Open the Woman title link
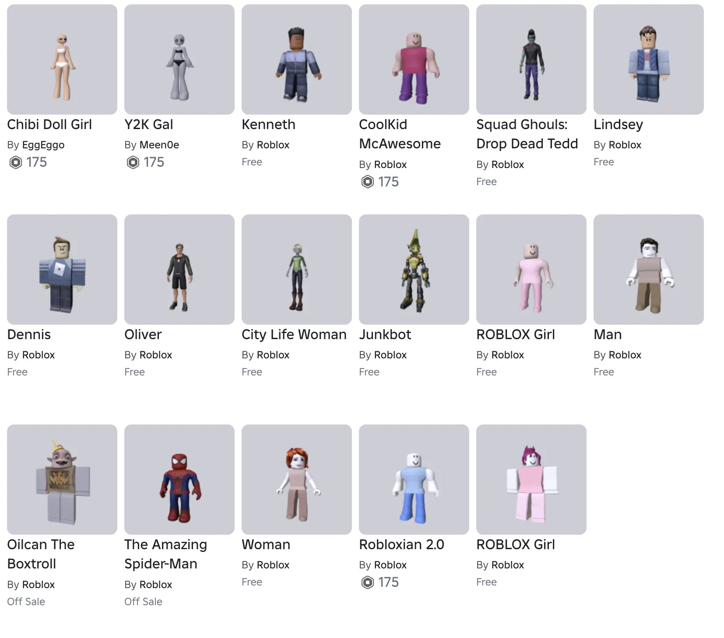 point(266,545)
